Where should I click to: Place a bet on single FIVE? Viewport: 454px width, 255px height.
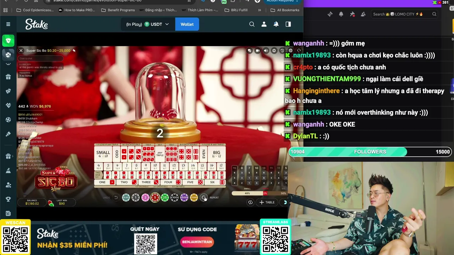click(193, 182)
